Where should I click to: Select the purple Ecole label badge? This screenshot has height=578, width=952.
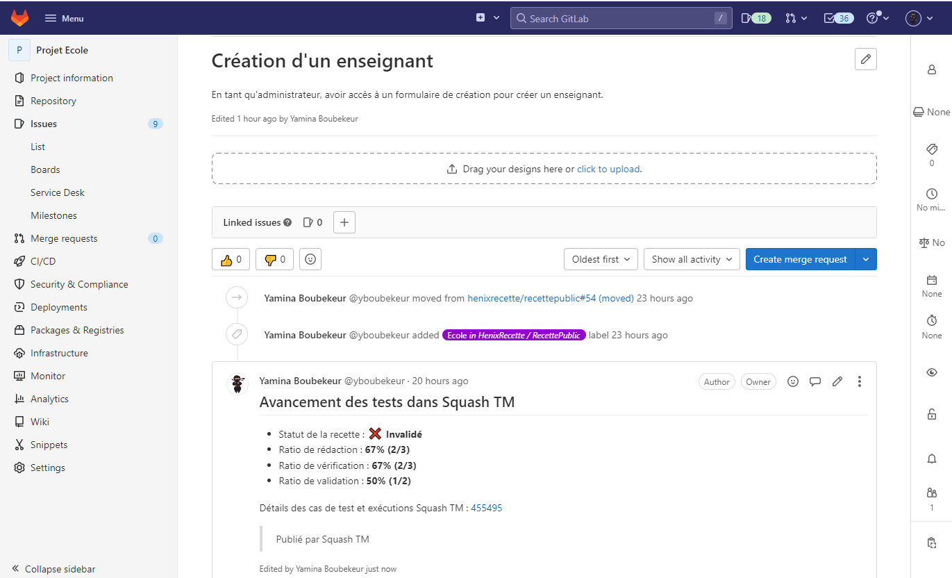pos(514,334)
